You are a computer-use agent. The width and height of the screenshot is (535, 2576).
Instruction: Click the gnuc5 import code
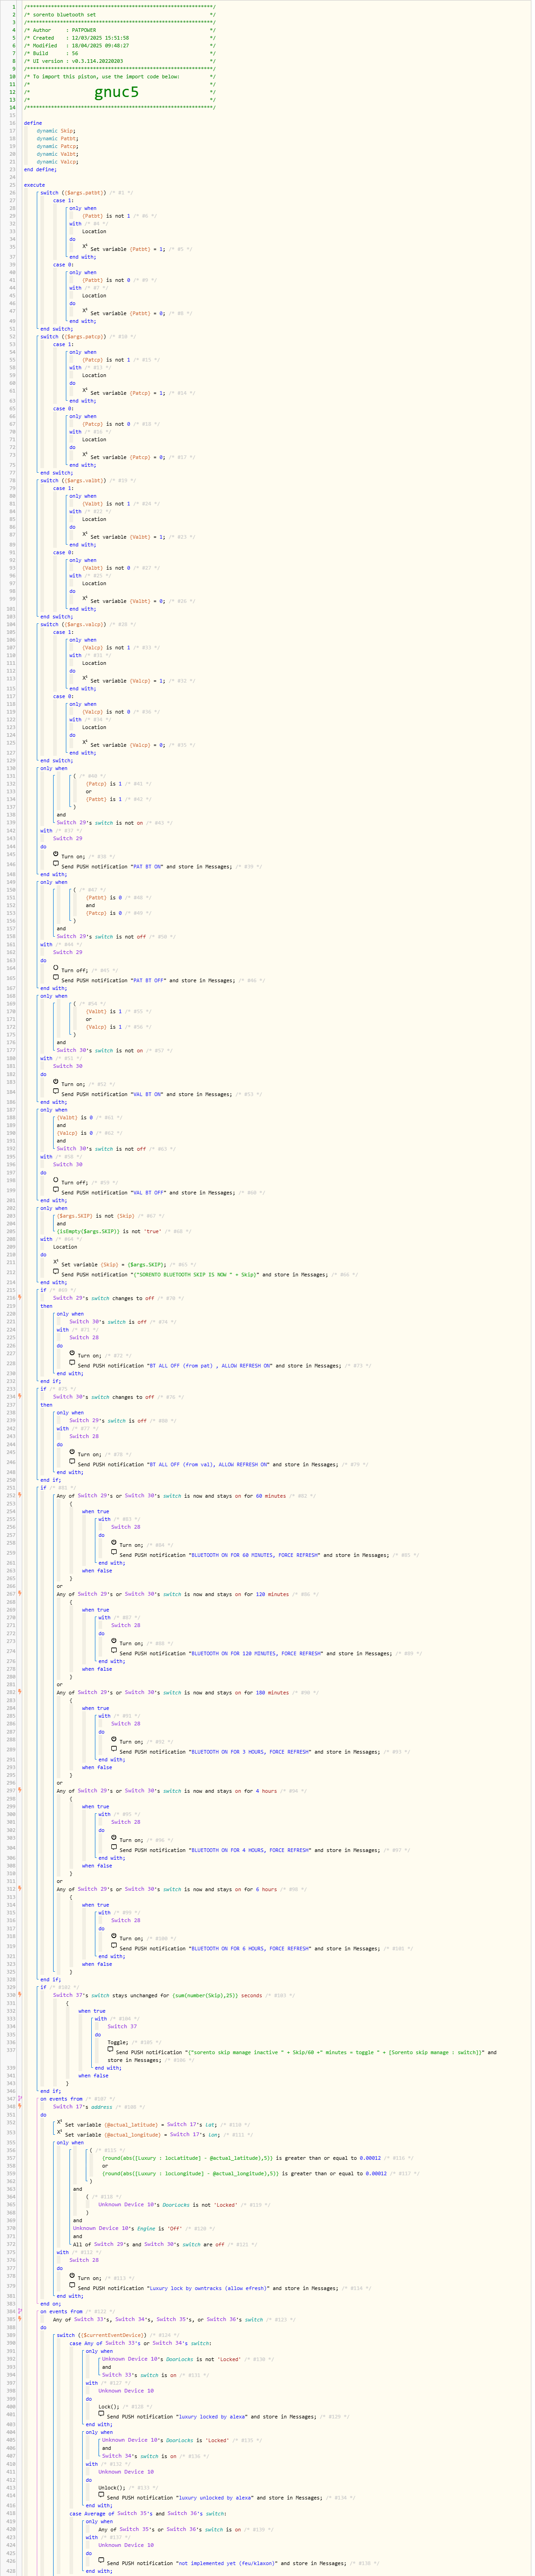point(117,92)
